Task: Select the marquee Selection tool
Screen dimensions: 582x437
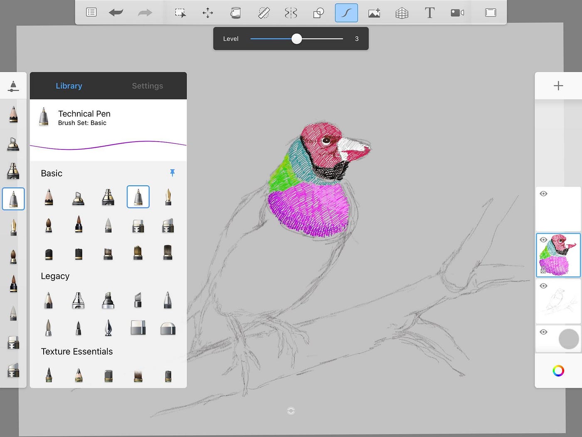Action: (x=180, y=12)
